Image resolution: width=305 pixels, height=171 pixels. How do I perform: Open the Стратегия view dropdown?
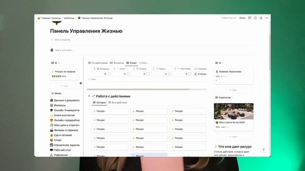click(x=224, y=97)
